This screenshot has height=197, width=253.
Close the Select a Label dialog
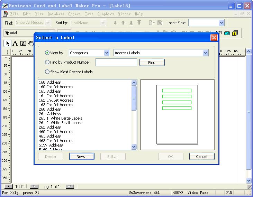pyautogui.click(x=214, y=38)
